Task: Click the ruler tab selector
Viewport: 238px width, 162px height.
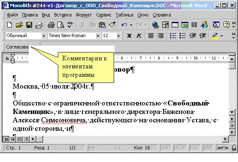Action: (8, 58)
